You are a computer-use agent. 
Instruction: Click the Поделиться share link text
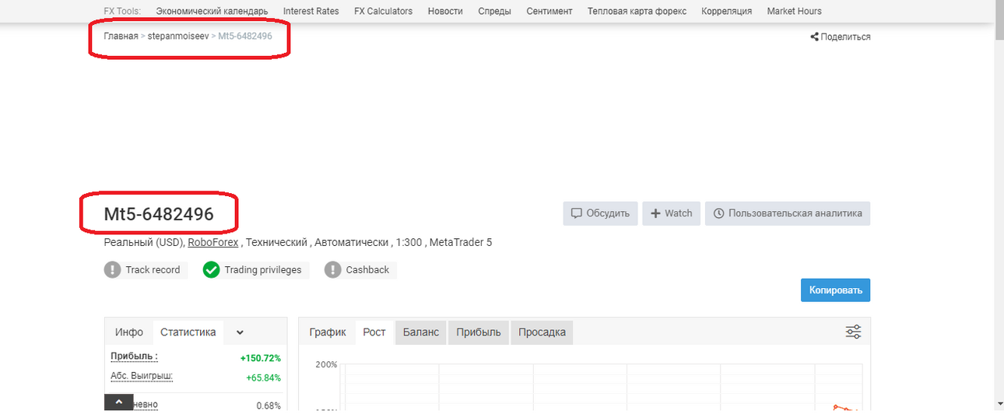coord(846,37)
